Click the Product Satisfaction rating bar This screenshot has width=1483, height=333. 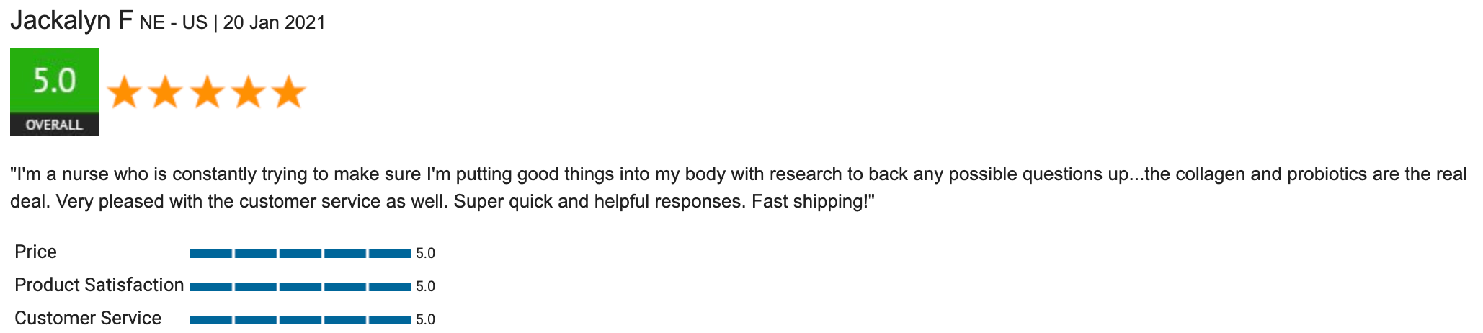pyautogui.click(x=300, y=286)
